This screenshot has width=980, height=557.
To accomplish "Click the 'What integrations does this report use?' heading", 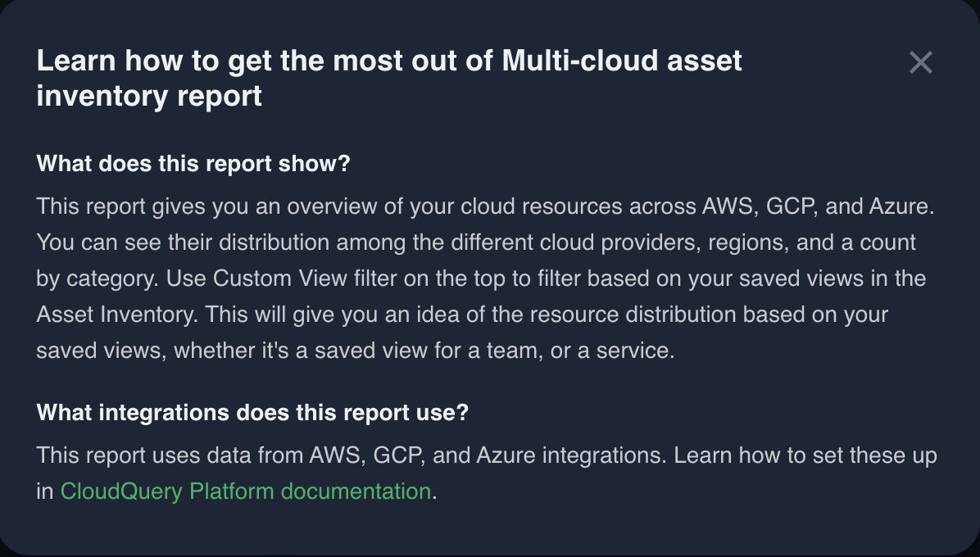I will (x=252, y=413).
